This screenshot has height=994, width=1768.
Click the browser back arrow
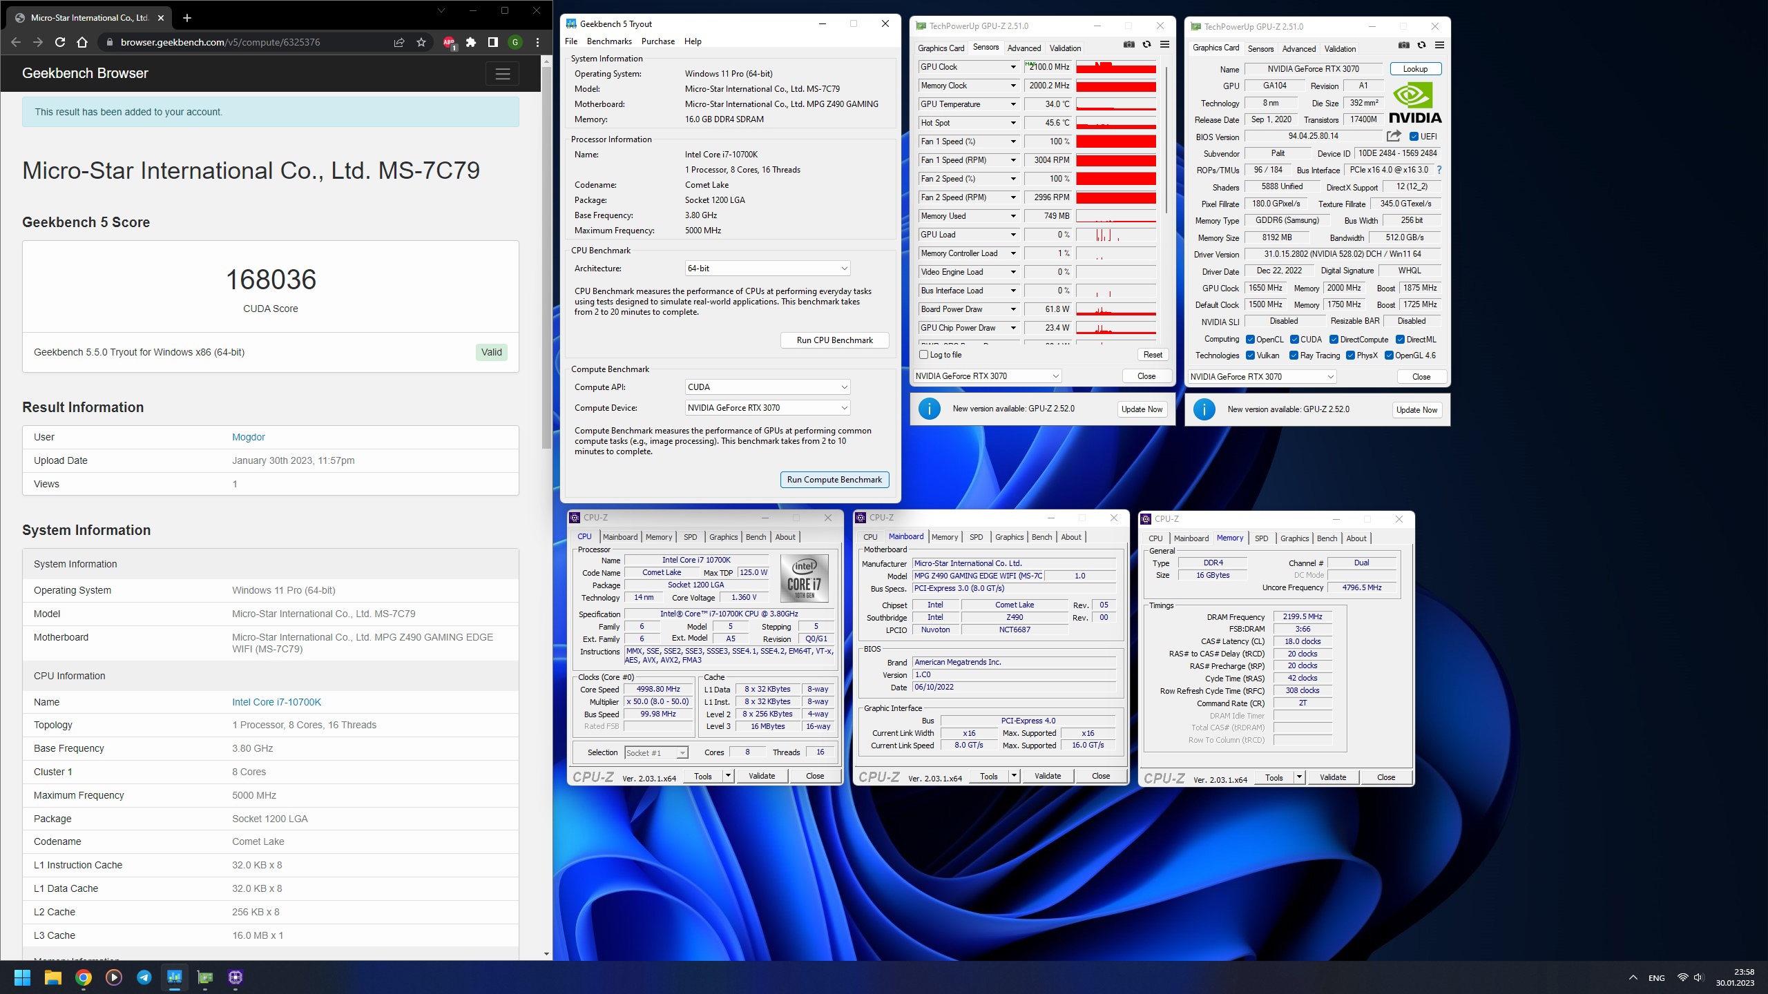tap(16, 42)
